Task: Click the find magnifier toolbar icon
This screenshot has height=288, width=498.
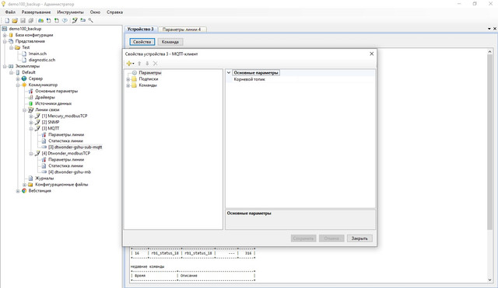Action: click(x=91, y=20)
